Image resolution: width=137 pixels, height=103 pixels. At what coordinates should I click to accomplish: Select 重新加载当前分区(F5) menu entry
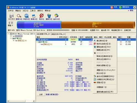(x=105, y=92)
